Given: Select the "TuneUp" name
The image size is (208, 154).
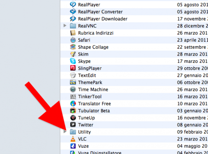Looking at the screenshot, I should [x=86, y=118].
